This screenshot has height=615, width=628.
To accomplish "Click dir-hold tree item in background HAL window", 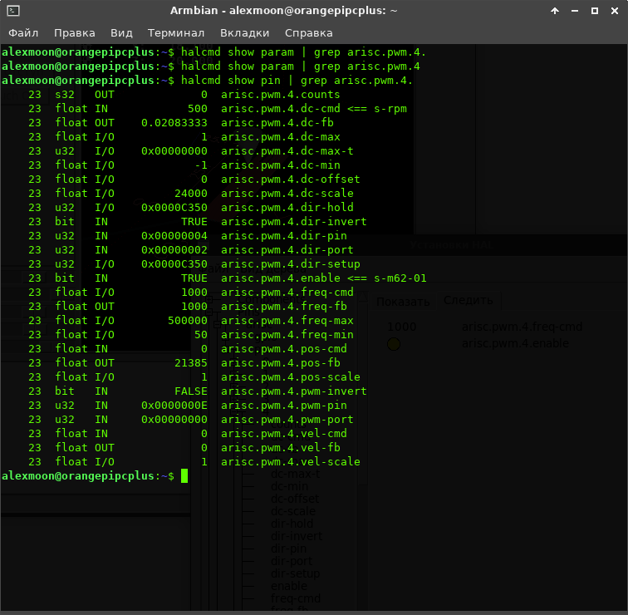I will [292, 524].
